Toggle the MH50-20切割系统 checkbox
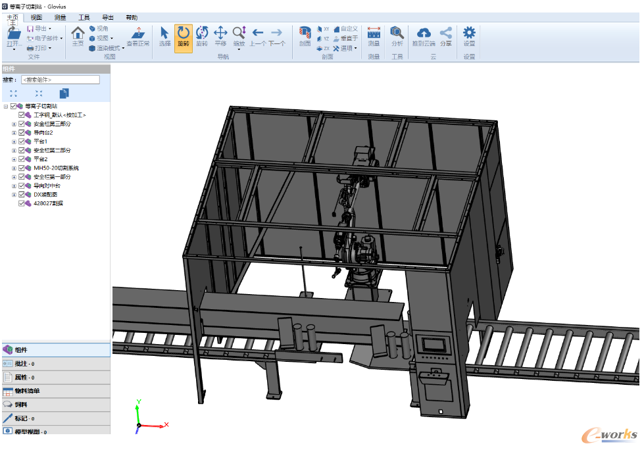 pyautogui.click(x=21, y=168)
